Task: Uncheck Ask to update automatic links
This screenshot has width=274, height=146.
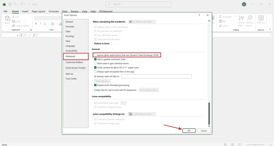Action: tap(95, 59)
